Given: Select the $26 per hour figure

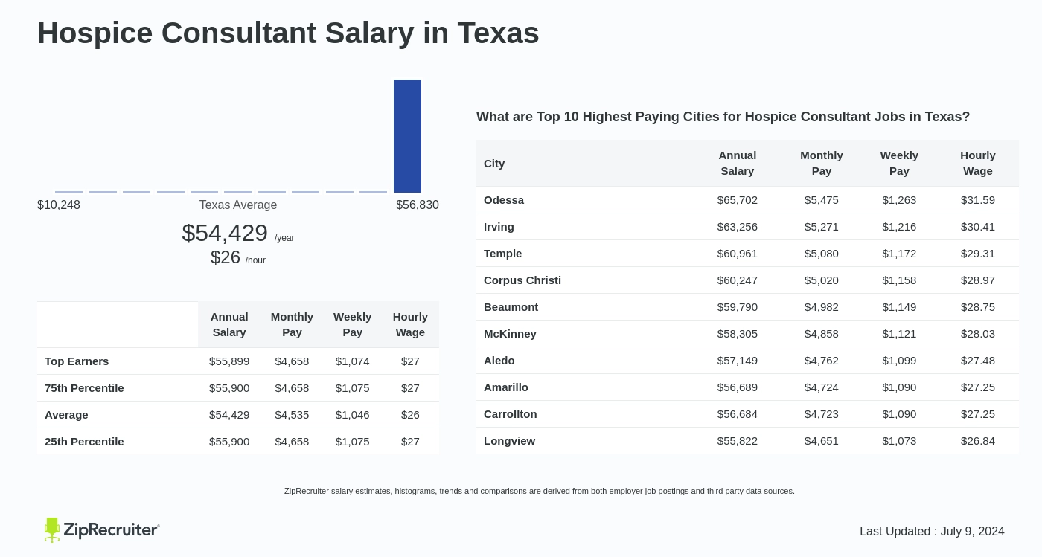Looking at the screenshot, I should (x=238, y=257).
